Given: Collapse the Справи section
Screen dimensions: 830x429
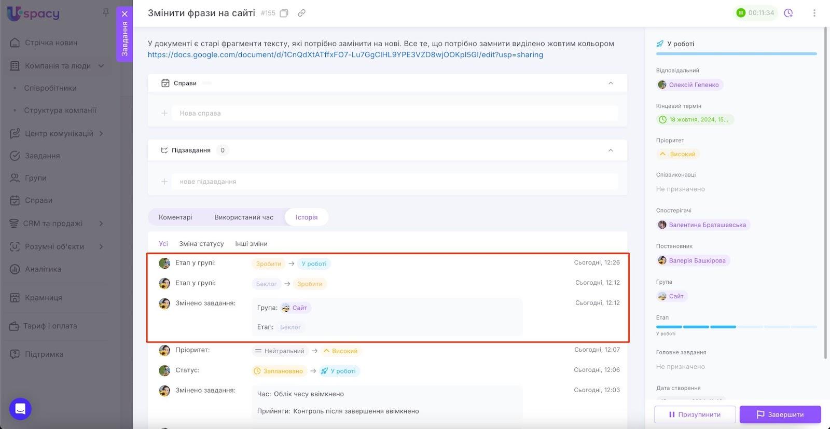Looking at the screenshot, I should (x=611, y=83).
